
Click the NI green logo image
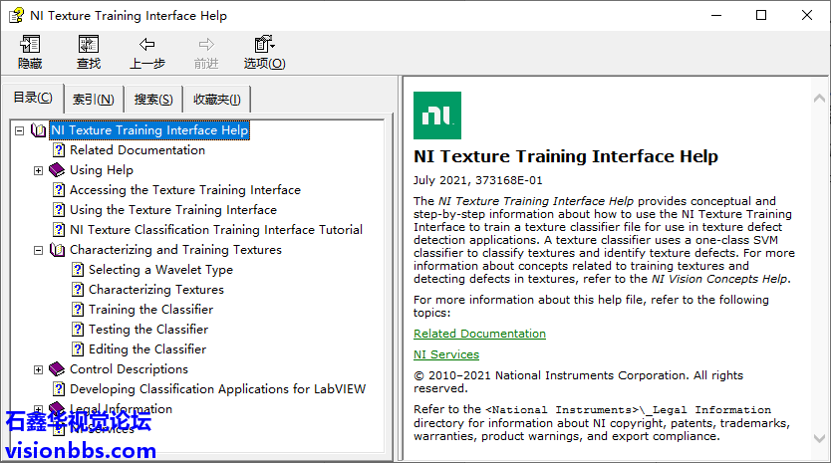click(436, 116)
